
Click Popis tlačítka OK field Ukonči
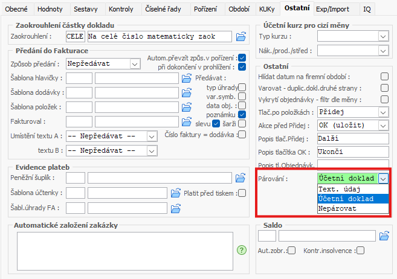pos(353,152)
